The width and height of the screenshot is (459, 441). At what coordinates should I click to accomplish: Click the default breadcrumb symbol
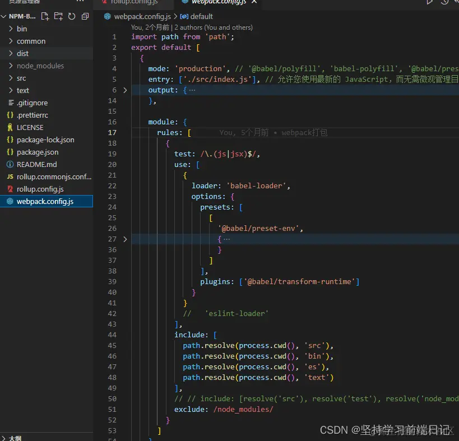point(201,17)
